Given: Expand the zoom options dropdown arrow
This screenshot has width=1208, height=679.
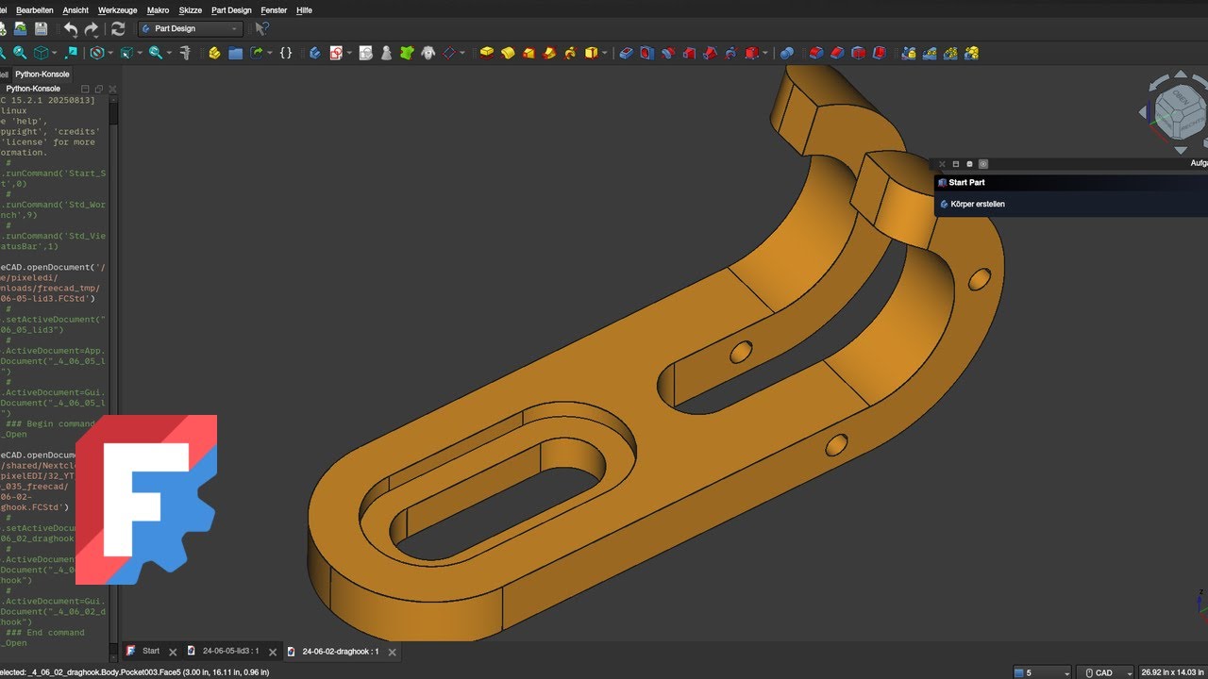Looking at the screenshot, I should [x=169, y=54].
